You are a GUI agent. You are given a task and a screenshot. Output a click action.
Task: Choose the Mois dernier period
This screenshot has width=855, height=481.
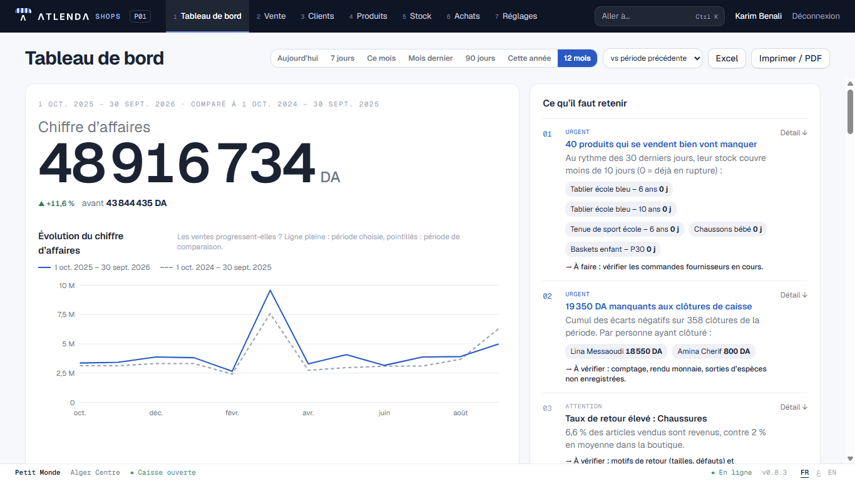431,58
